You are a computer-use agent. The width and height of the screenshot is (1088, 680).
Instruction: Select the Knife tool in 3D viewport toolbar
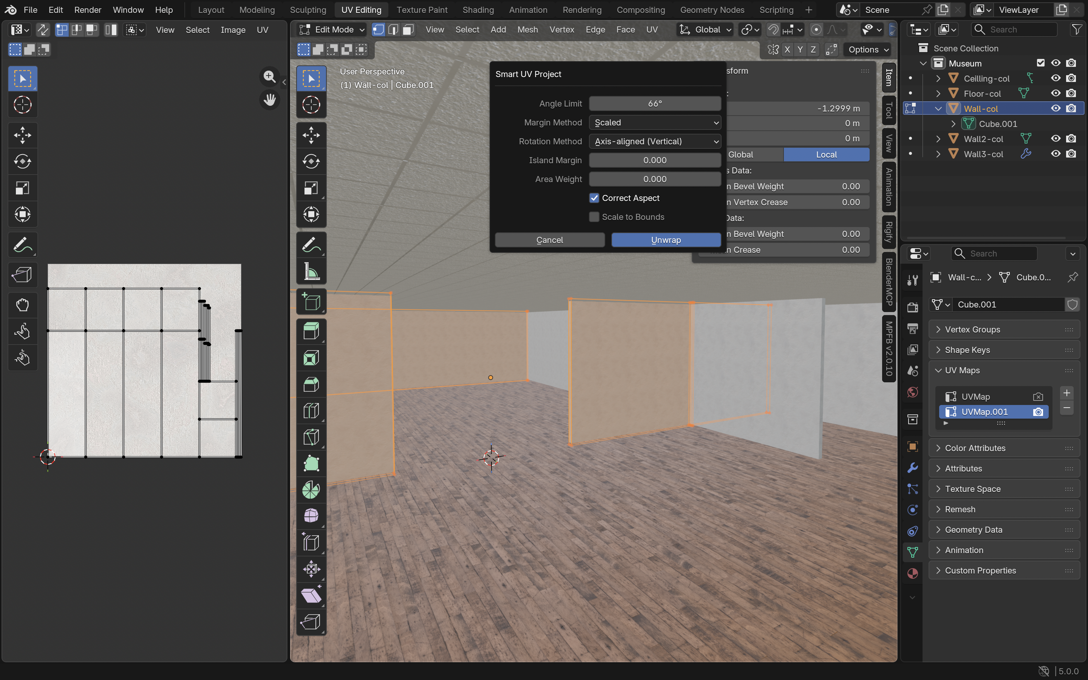311,437
